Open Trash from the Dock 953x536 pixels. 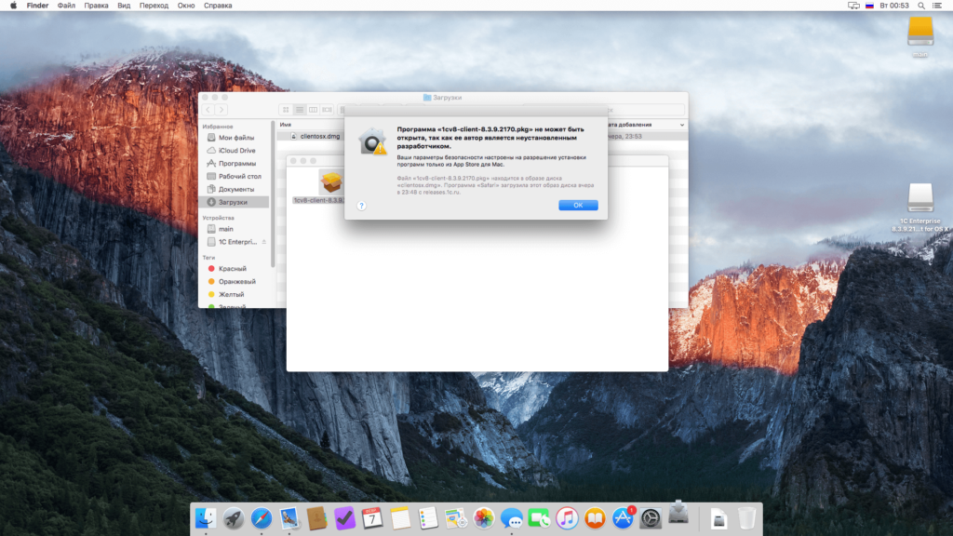pyautogui.click(x=747, y=518)
